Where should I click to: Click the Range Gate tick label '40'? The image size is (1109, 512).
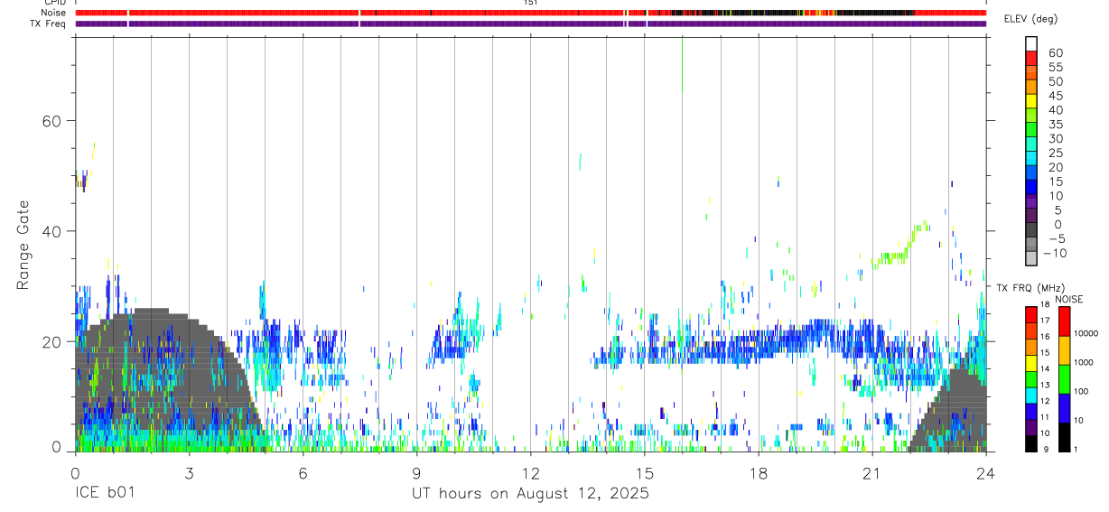pos(53,231)
